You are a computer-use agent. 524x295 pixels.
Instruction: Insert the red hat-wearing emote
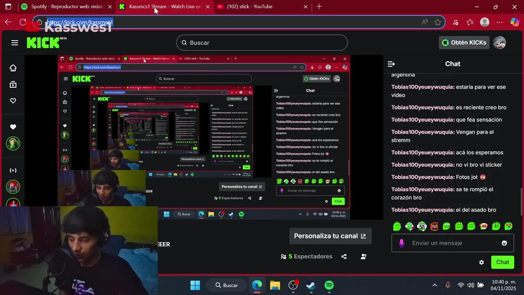point(484,226)
